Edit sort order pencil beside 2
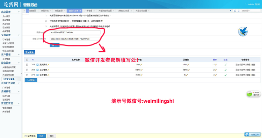The image size is (262, 138). click(x=216, y=70)
